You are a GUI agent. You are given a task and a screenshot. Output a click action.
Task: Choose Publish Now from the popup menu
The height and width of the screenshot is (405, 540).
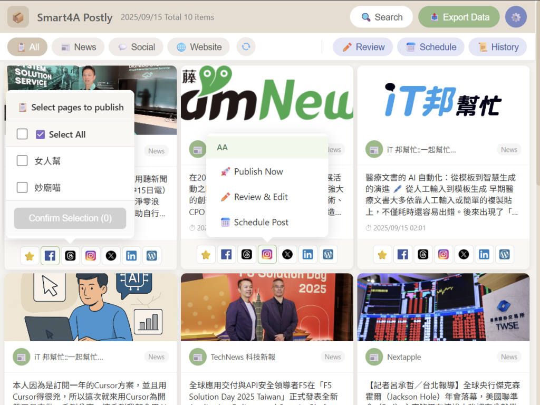point(258,171)
